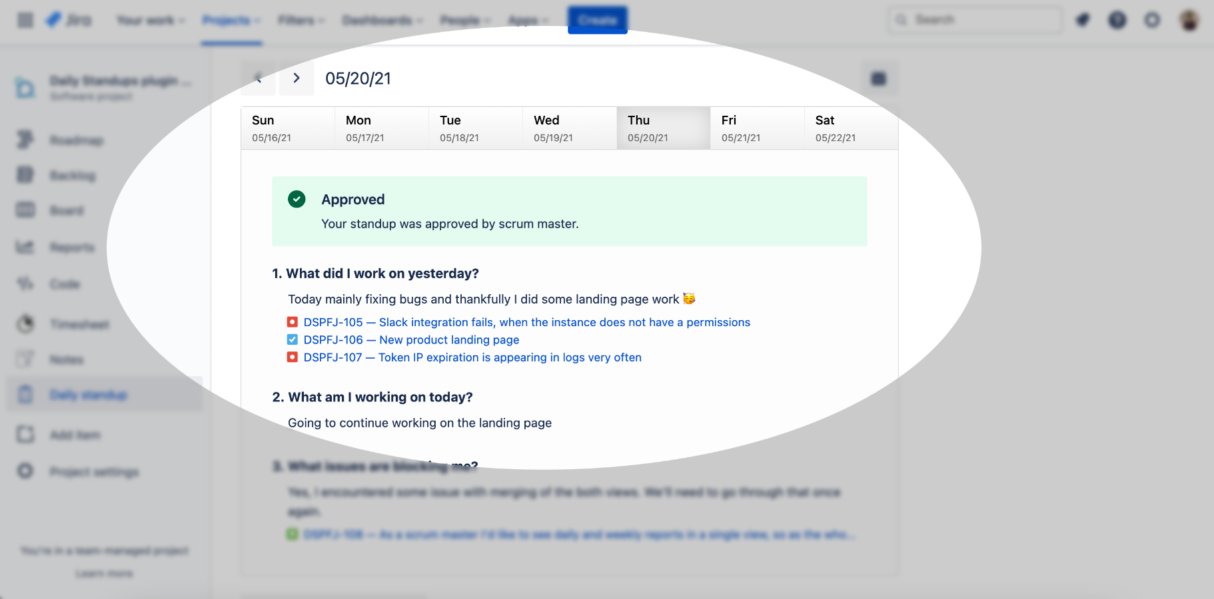Click the bug icon next to DSPFJ-105
This screenshot has width=1214, height=599.
click(x=293, y=321)
